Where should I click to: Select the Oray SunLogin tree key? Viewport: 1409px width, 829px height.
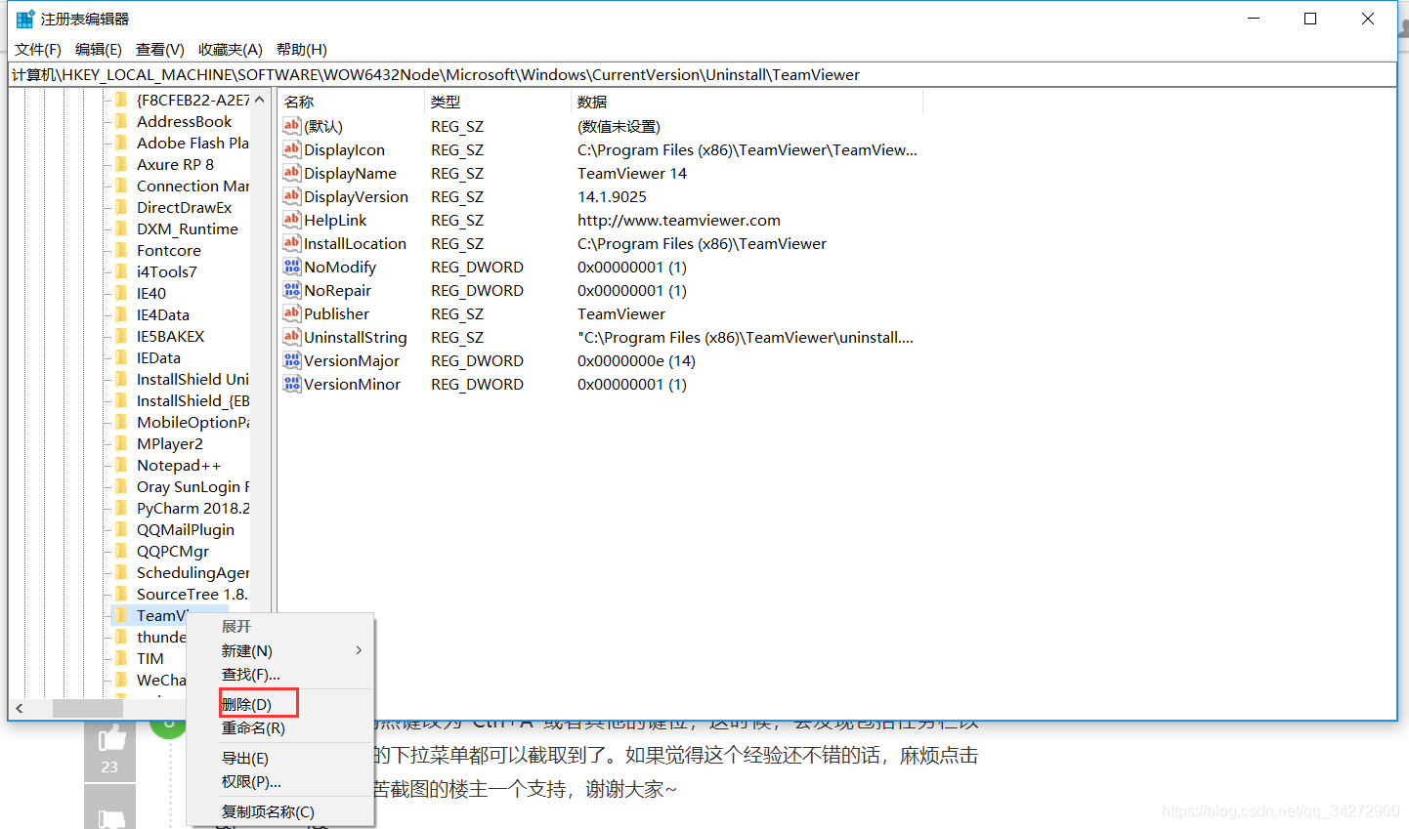click(x=192, y=486)
